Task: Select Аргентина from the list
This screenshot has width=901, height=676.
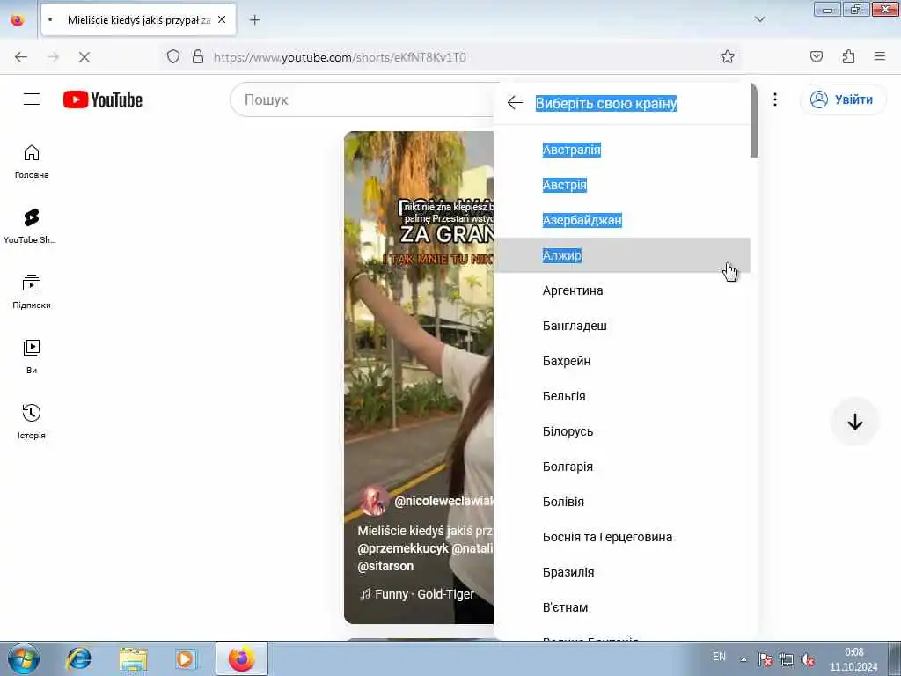Action: coord(622,290)
